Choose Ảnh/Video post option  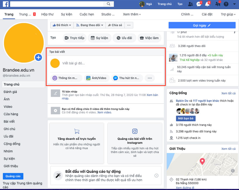[x=96, y=78]
